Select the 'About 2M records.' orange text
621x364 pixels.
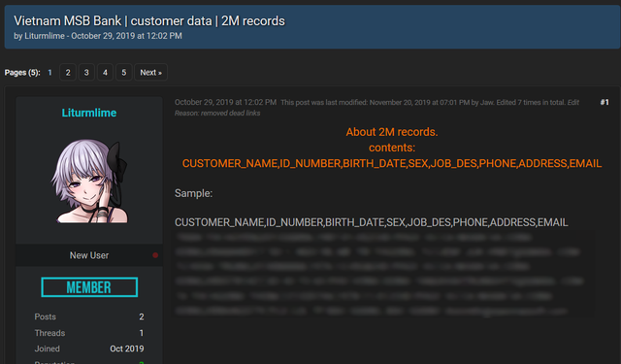click(x=392, y=132)
